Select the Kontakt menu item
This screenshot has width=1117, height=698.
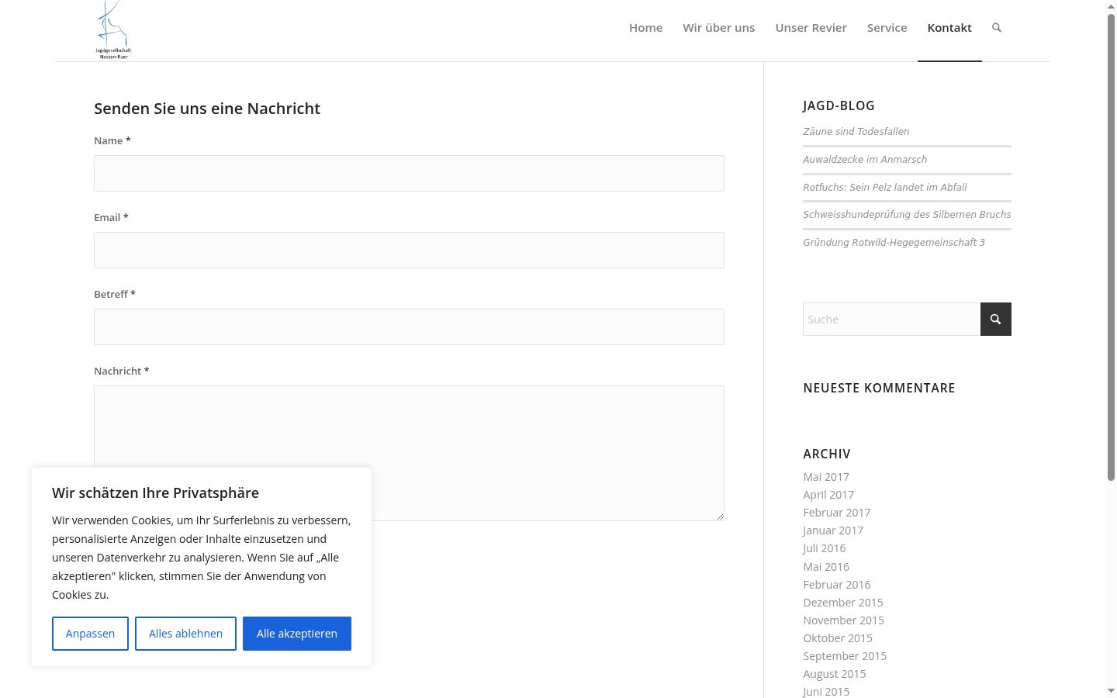(x=949, y=28)
